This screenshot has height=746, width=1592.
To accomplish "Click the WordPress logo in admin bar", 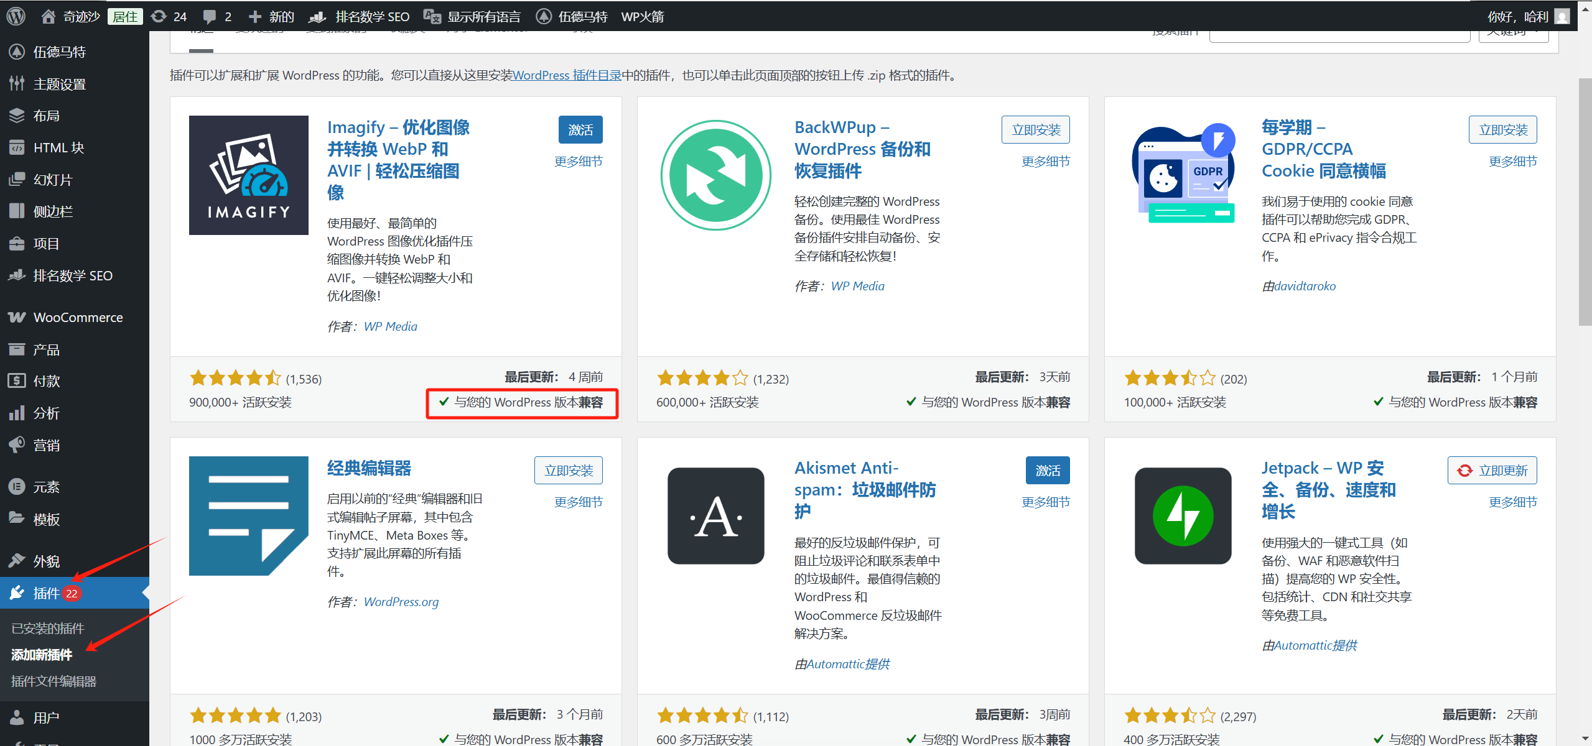I will tap(16, 16).
